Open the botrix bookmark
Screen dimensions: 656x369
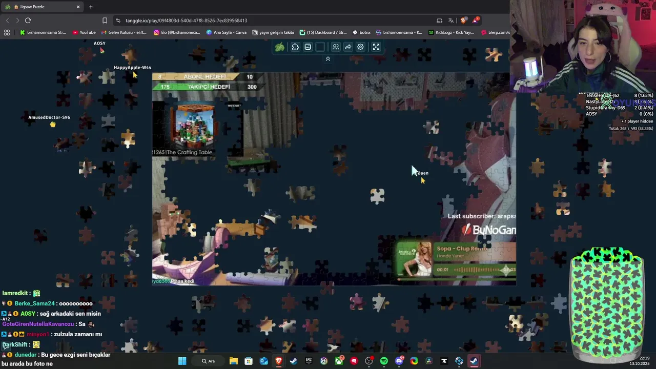tap(361, 32)
